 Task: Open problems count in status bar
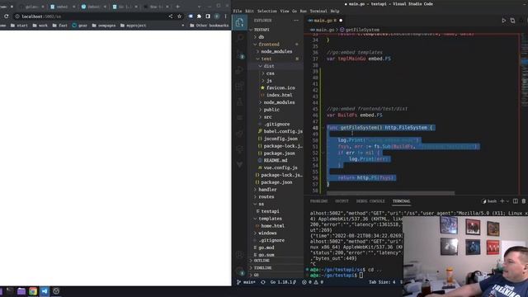(x=313, y=282)
